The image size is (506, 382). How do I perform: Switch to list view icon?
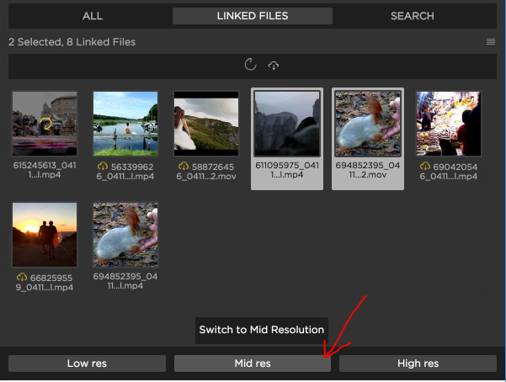coord(491,41)
